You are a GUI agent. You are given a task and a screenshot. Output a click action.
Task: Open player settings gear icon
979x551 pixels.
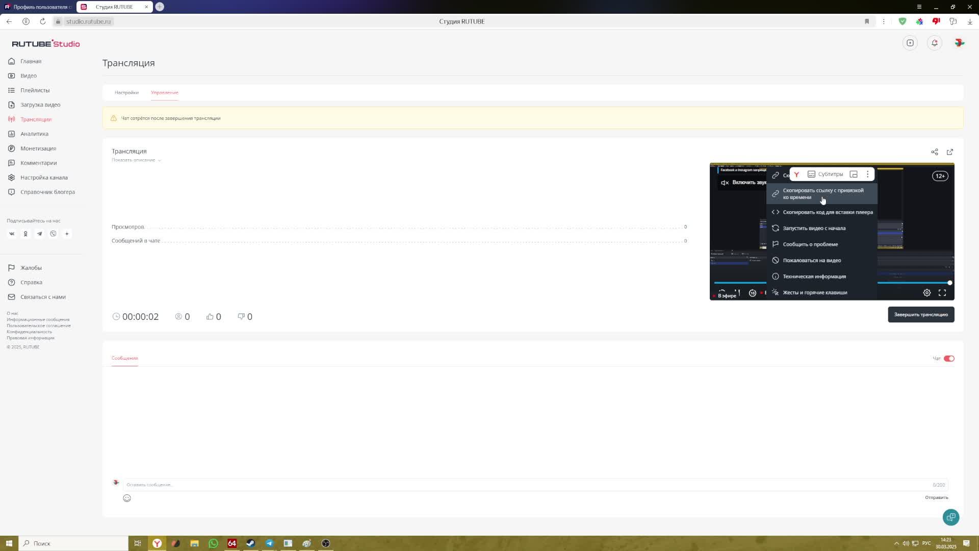pyautogui.click(x=926, y=292)
